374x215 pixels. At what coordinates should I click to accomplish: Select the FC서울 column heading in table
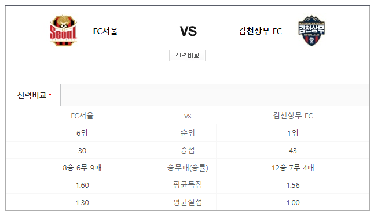coord(82,116)
